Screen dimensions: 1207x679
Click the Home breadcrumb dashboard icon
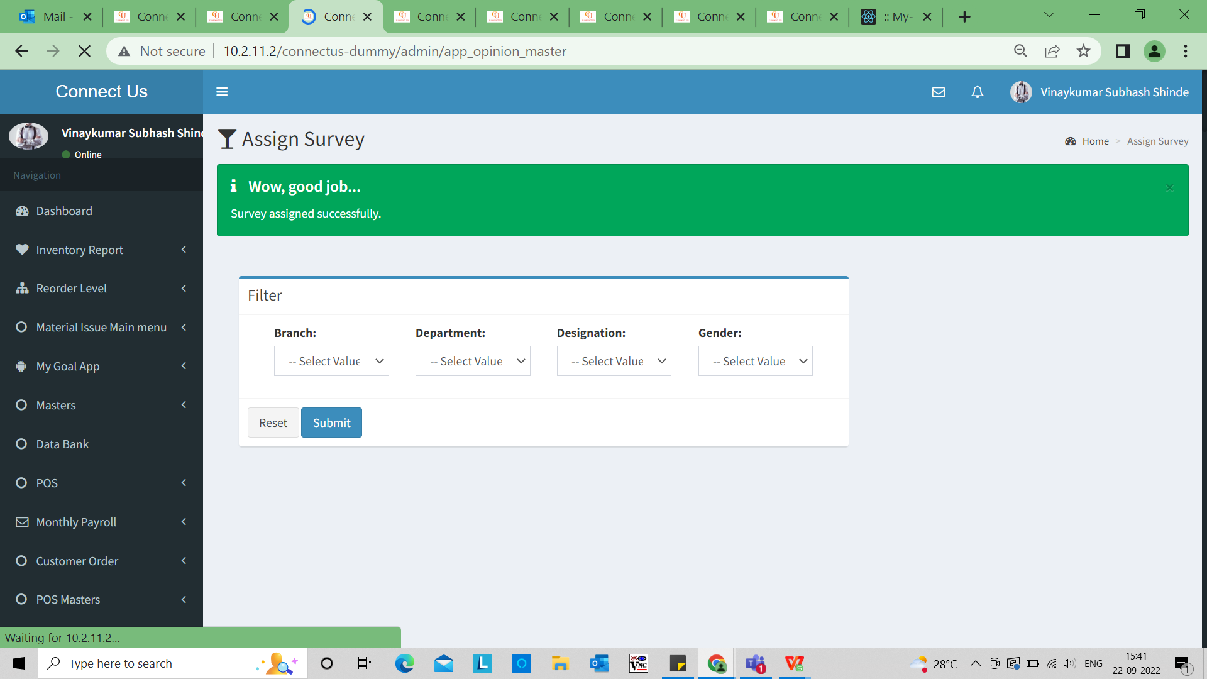tap(1071, 141)
